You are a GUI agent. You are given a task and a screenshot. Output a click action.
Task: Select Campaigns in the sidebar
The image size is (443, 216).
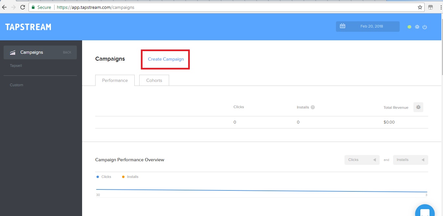click(40, 52)
